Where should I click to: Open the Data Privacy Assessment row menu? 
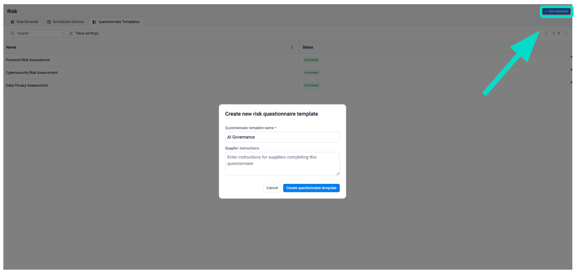click(x=568, y=85)
